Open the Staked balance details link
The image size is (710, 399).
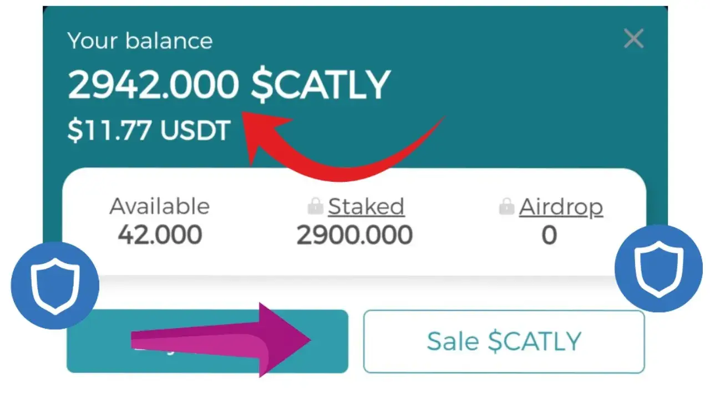click(x=366, y=207)
